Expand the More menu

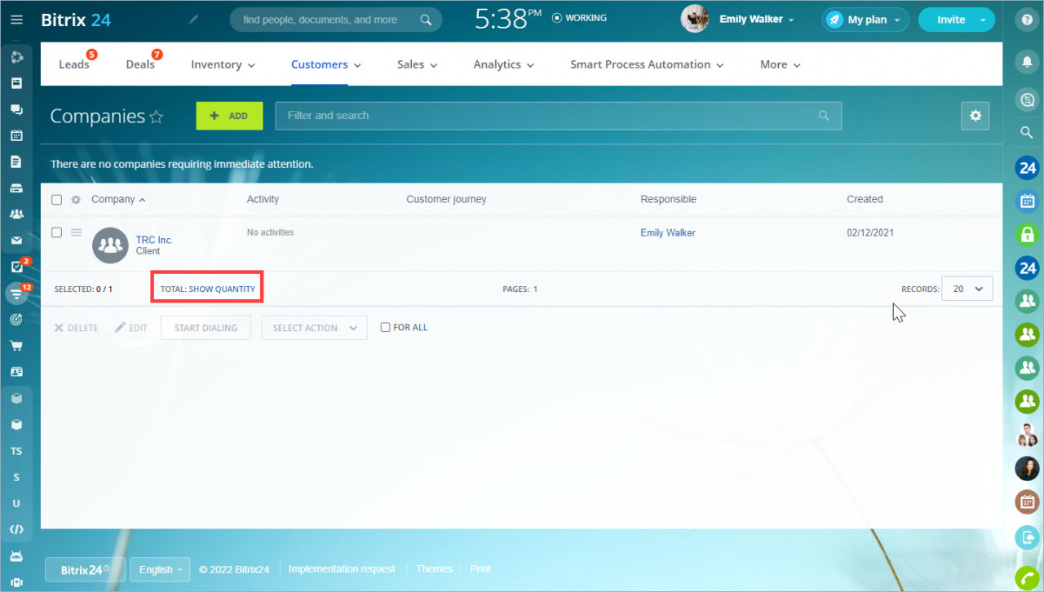click(781, 64)
